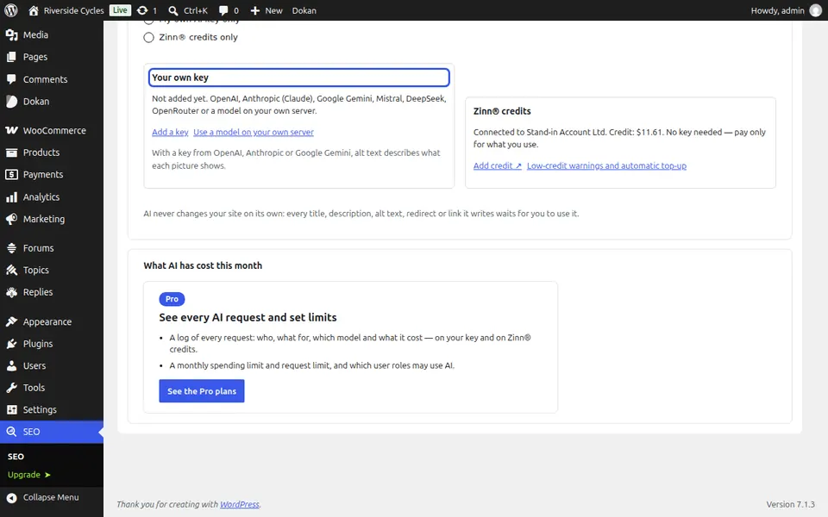Open the Topics icon in the sidebar
This screenshot has height=517, width=828.
coord(11,270)
